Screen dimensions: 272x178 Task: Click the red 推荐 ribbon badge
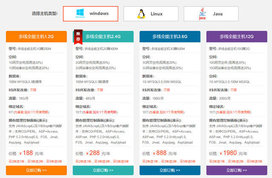78,37
